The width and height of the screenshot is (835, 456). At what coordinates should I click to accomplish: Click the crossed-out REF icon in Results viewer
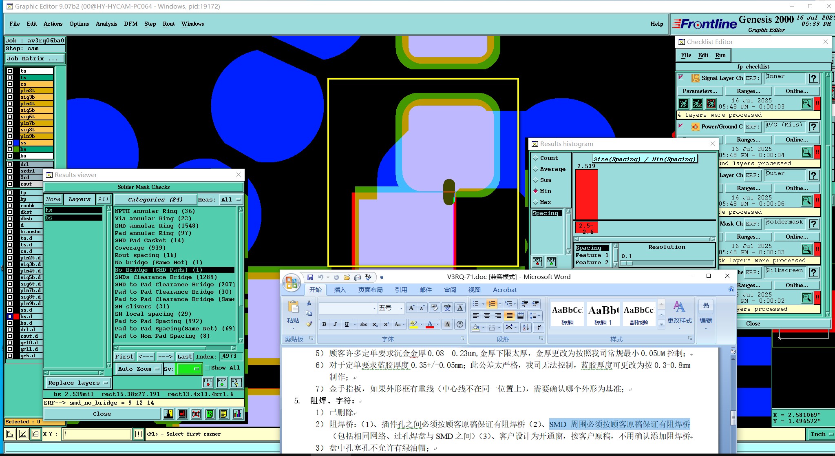pos(196,414)
